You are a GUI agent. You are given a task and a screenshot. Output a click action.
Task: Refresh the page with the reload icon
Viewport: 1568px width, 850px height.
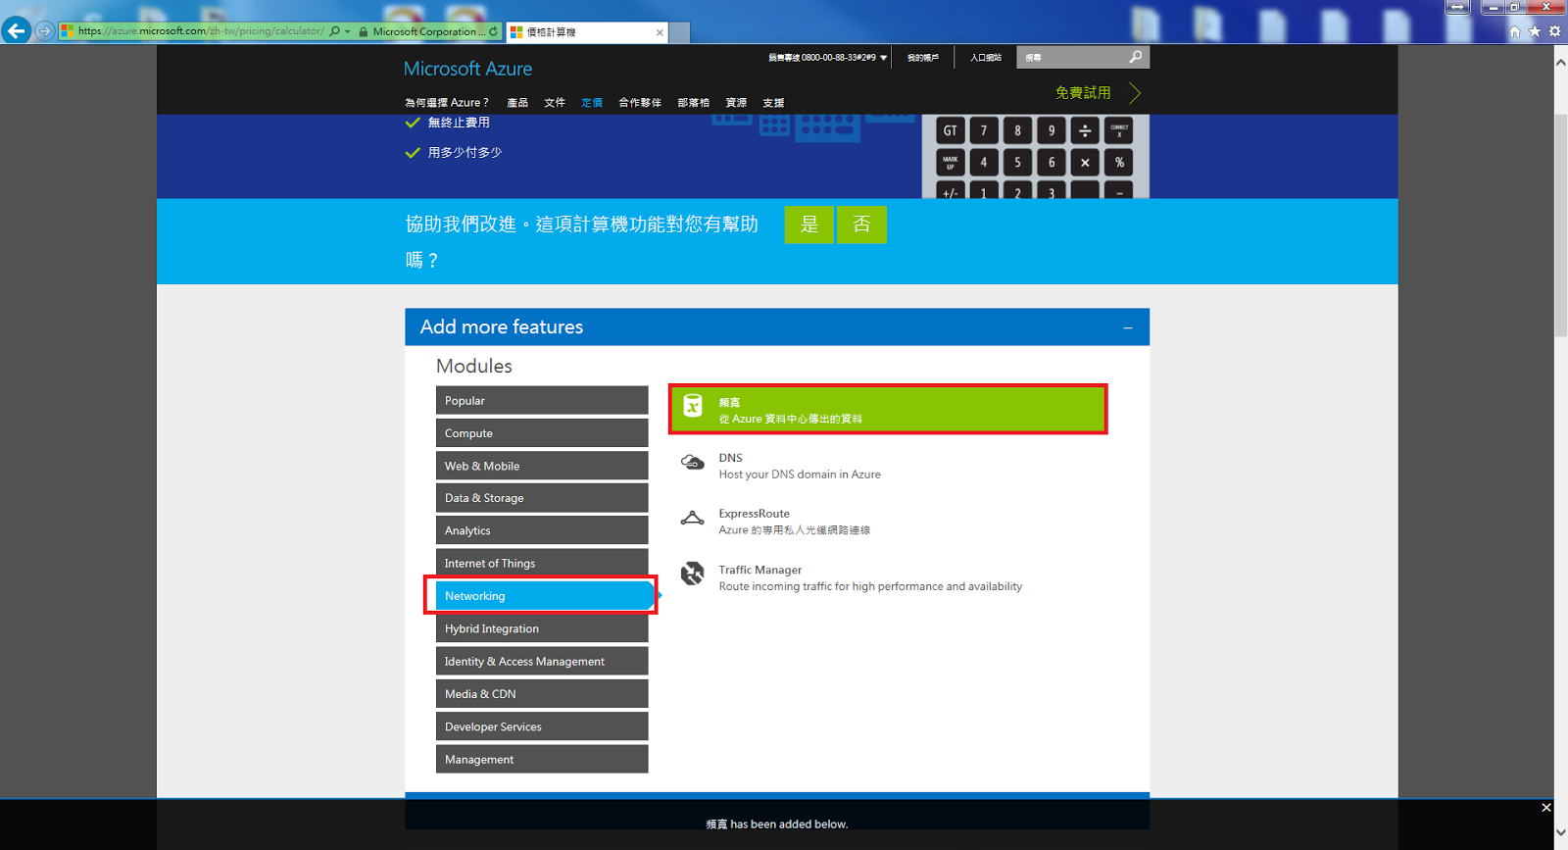[x=493, y=31]
